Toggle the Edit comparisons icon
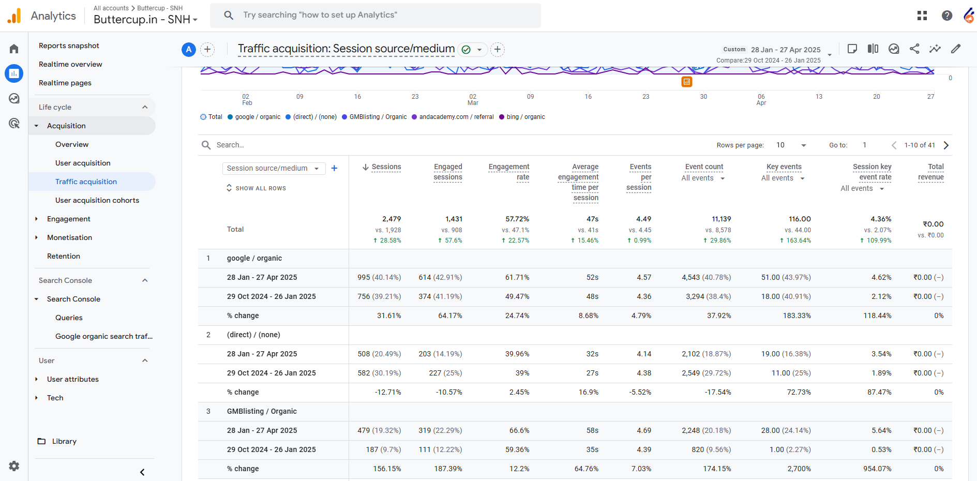The width and height of the screenshot is (977, 481). (x=873, y=49)
